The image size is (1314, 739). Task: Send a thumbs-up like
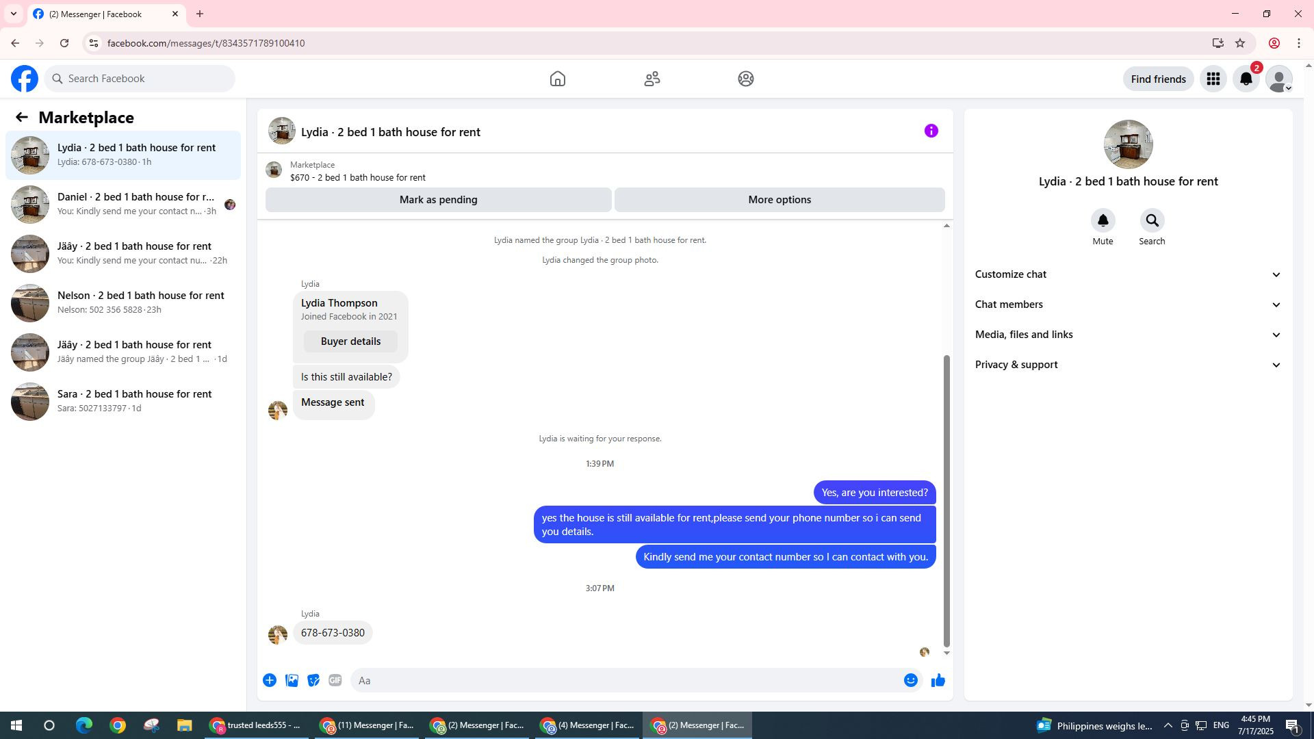[938, 680]
